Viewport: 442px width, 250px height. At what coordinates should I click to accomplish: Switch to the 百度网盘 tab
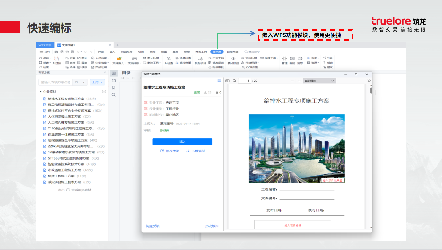[233, 52]
